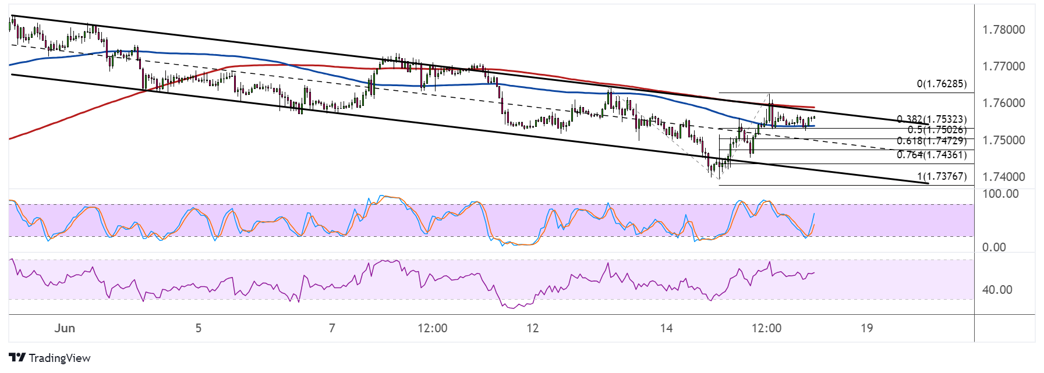Click the 1.74000 price axis label
Screen dimensions: 1044x373
1004,177
